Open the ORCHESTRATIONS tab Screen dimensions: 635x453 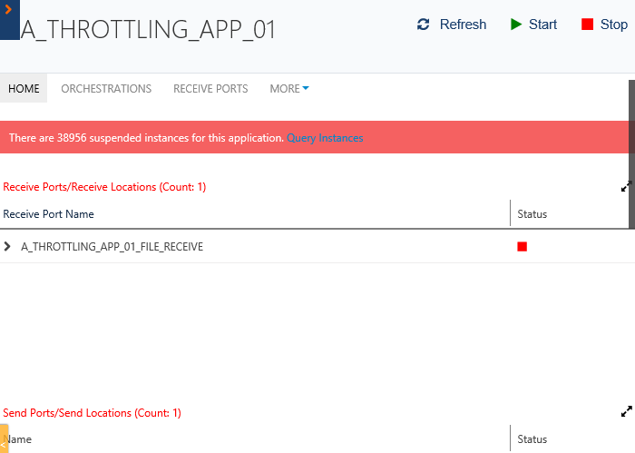(x=106, y=89)
